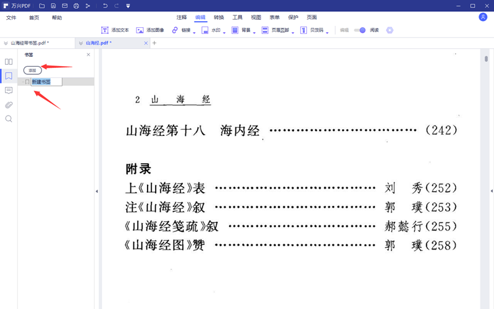Open the search panel in sidebar
Viewport: 494px width, 309px height.
9,119
